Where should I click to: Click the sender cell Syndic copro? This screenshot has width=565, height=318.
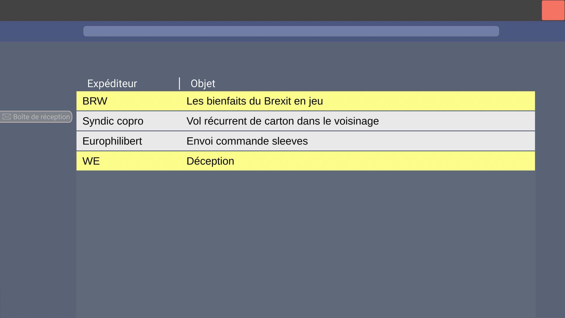click(113, 121)
